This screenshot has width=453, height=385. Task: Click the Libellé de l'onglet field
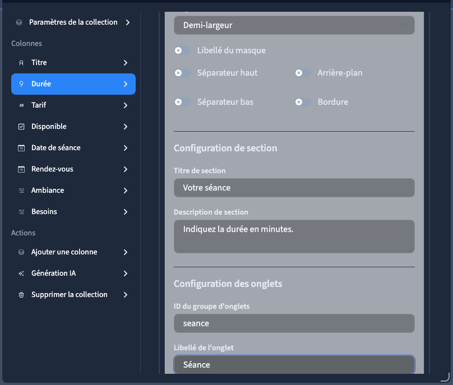click(x=294, y=364)
